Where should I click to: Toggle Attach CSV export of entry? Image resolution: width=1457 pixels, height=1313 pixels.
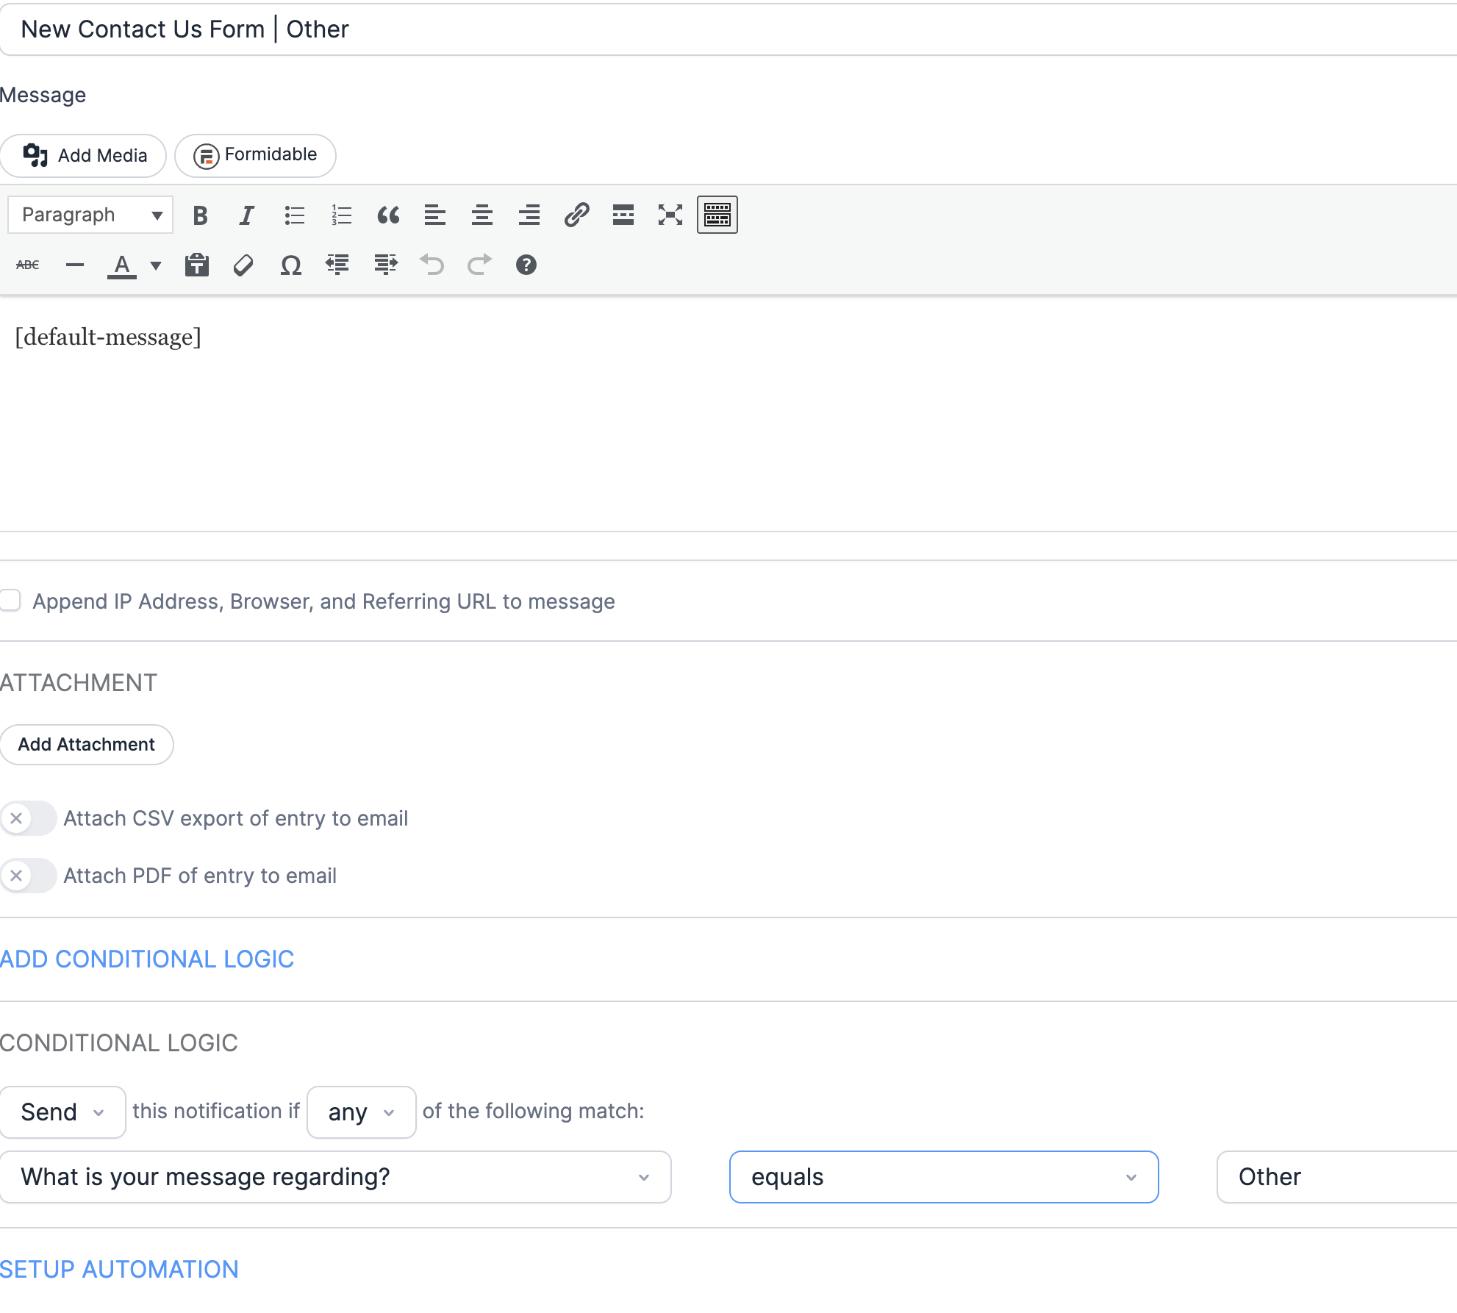tap(28, 818)
